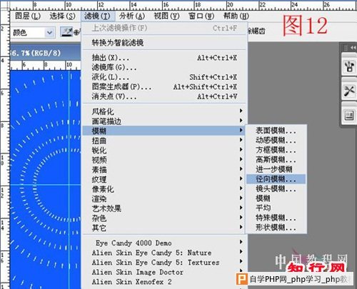Choose the plain 模糊 entry in blur submenu
The image size is (357, 289).
[276, 198]
